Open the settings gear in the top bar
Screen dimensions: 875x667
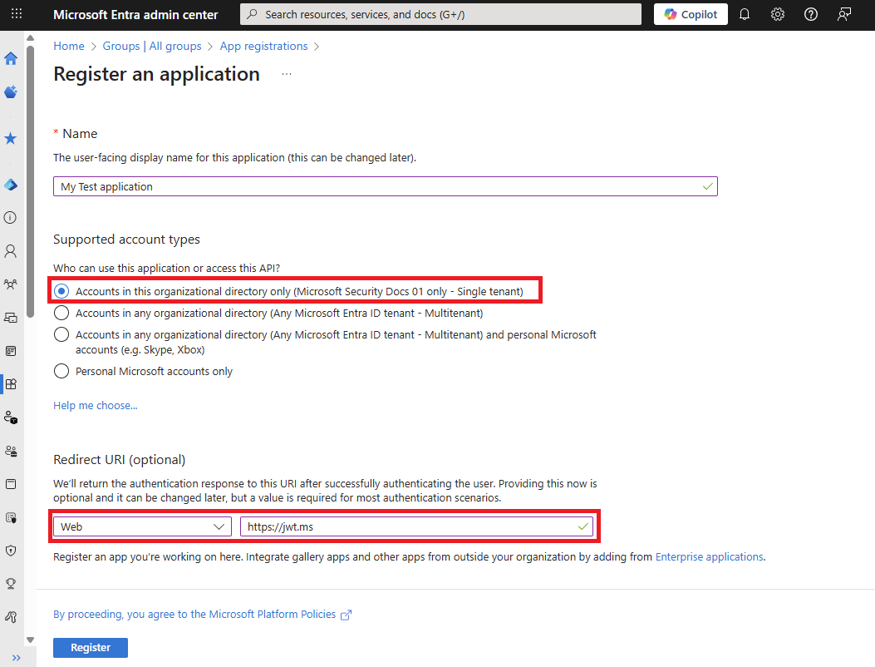[x=777, y=13]
